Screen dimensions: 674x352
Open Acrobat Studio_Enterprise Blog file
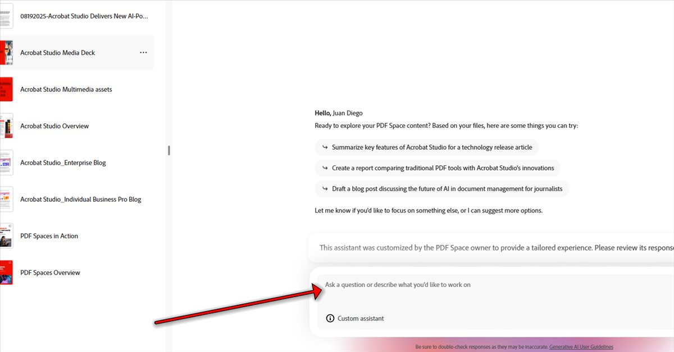(x=63, y=163)
